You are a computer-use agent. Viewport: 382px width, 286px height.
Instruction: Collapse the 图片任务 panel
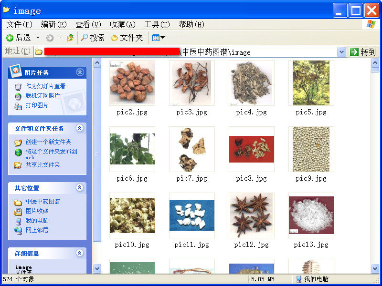click(80, 72)
